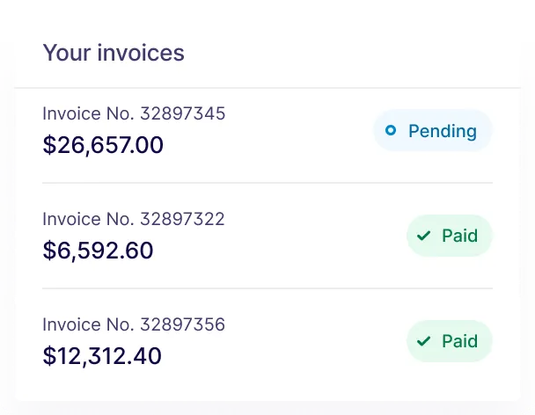Click number 32897356 in third invoice
This screenshot has height=415, width=535.
tap(182, 324)
